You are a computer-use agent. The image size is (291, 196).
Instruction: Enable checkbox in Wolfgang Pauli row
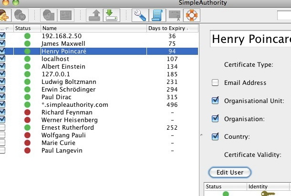pyautogui.click(x=2, y=135)
